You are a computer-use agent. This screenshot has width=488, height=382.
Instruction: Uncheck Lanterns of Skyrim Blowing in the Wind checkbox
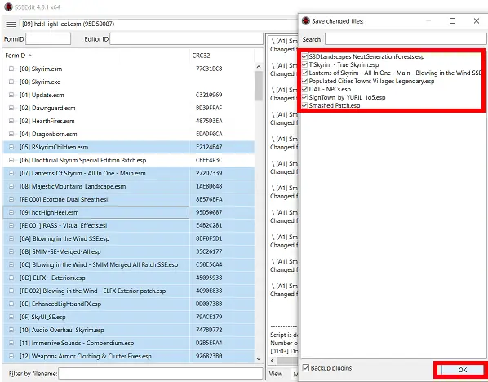point(305,73)
